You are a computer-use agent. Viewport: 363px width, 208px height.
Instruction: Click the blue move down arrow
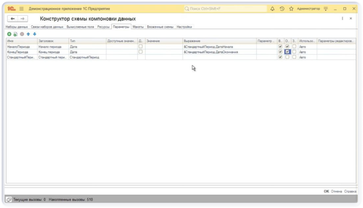[35, 34]
